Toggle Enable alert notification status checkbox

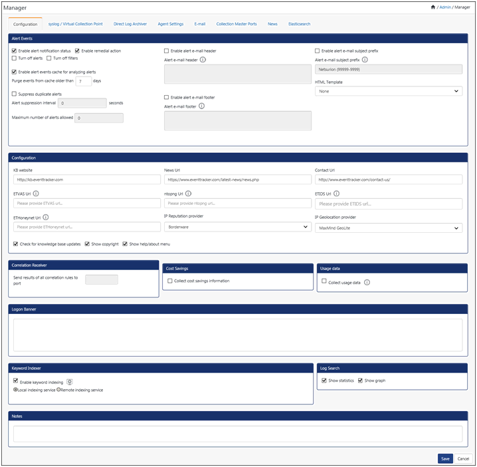tap(14, 51)
